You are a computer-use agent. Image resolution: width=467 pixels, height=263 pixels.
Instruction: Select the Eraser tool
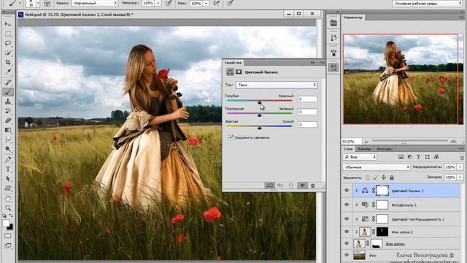[x=8, y=121]
